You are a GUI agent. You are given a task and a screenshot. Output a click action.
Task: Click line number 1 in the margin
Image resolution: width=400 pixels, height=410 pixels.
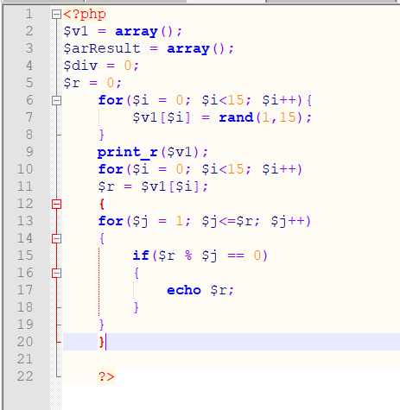(29, 14)
